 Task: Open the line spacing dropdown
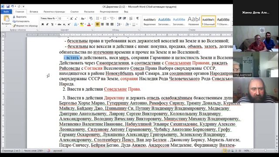click(x=119, y=24)
